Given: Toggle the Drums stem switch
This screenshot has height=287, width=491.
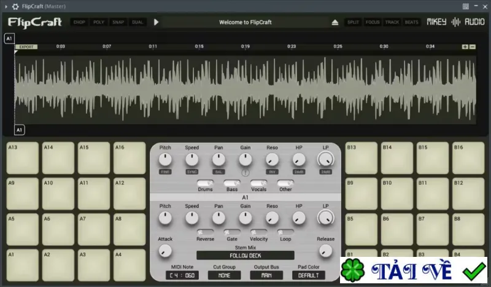Looking at the screenshot, I should pyautogui.click(x=205, y=183).
